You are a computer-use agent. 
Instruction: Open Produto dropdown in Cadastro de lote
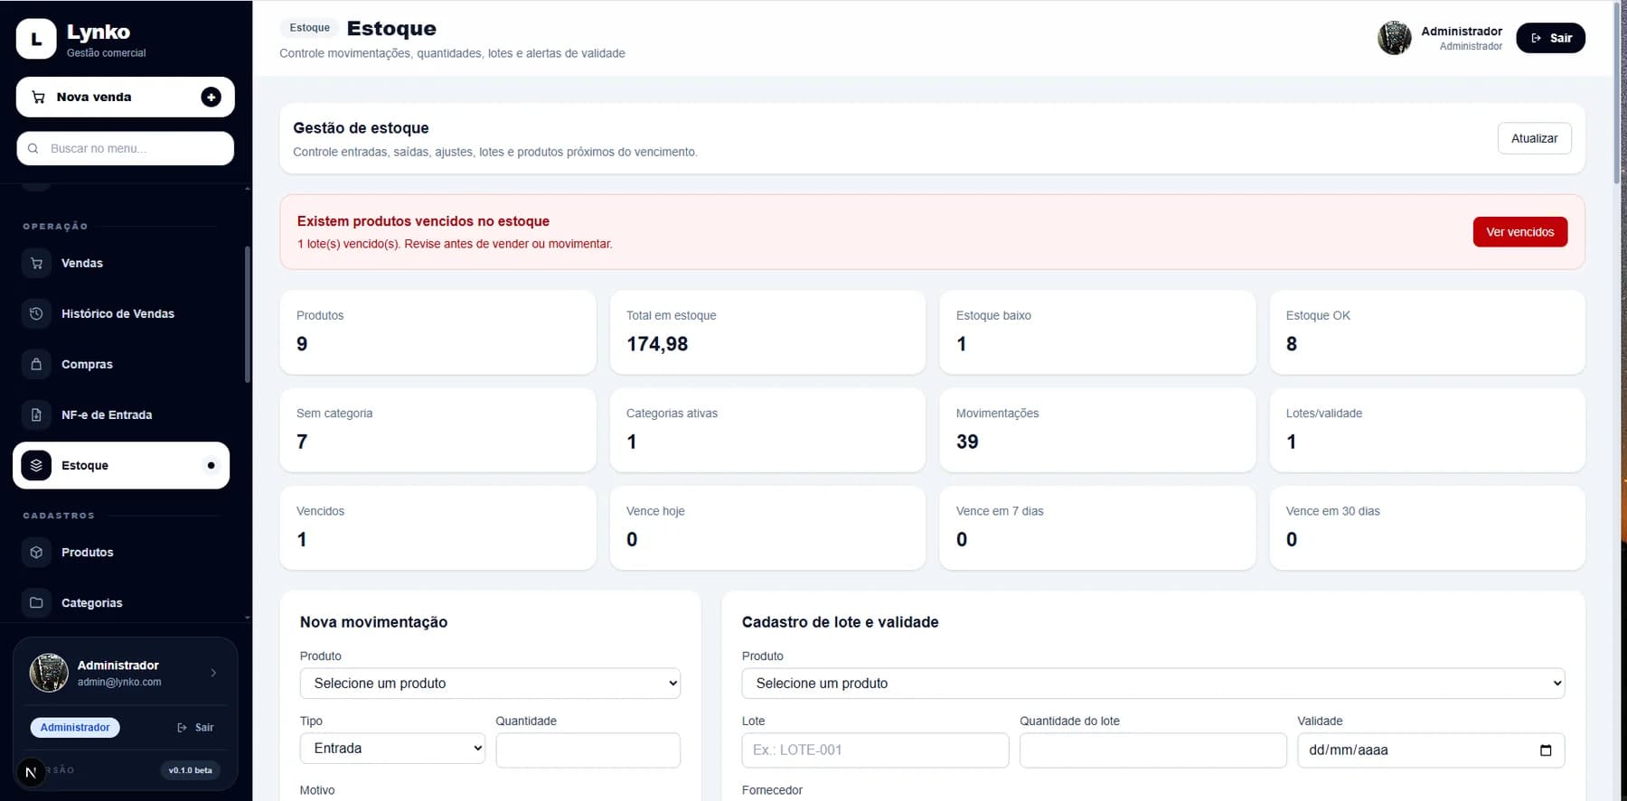1153,684
